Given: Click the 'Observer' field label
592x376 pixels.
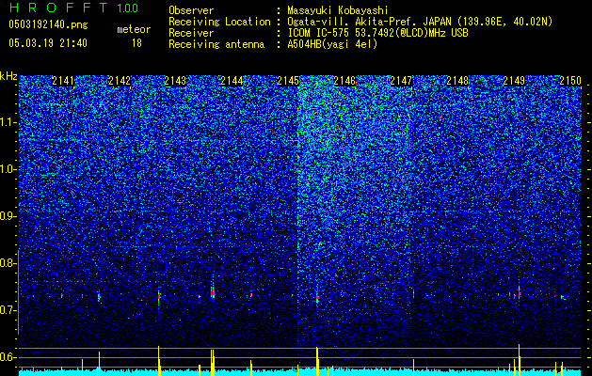Looking at the screenshot, I should coord(191,10).
